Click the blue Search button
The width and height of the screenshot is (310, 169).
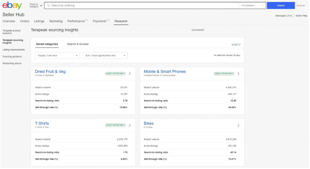281,6
